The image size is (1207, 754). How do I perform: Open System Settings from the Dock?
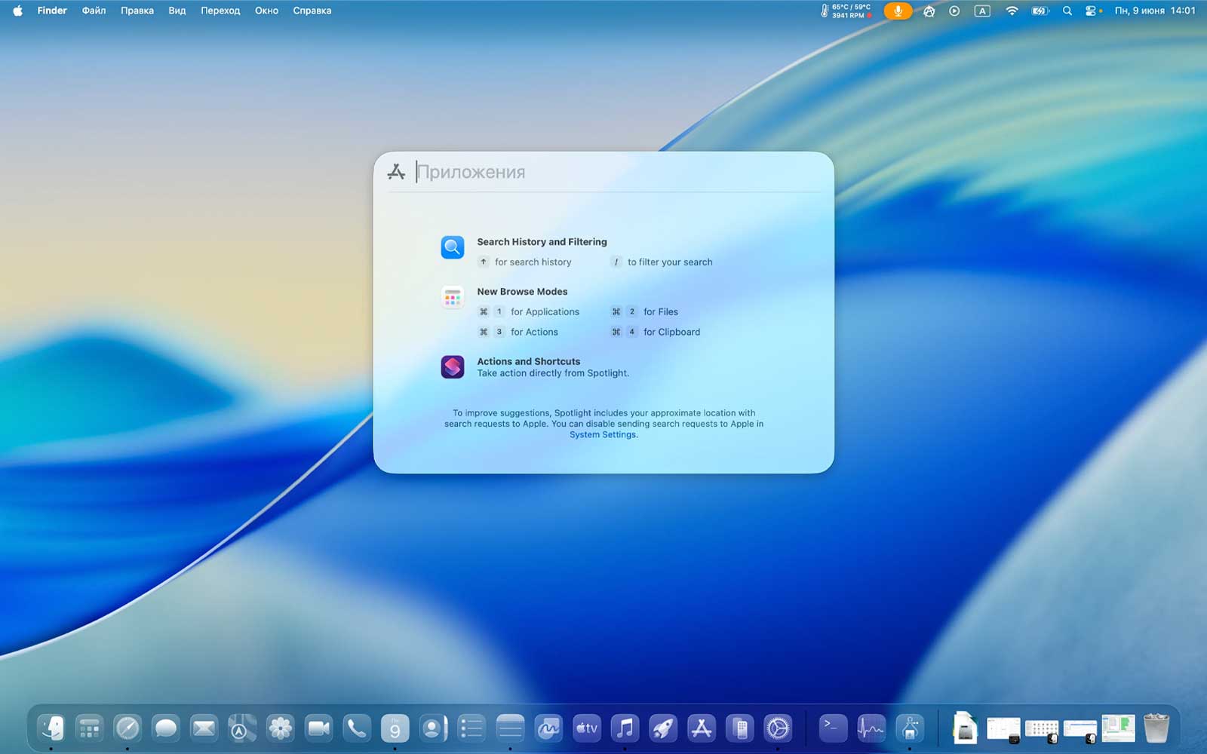click(x=778, y=728)
